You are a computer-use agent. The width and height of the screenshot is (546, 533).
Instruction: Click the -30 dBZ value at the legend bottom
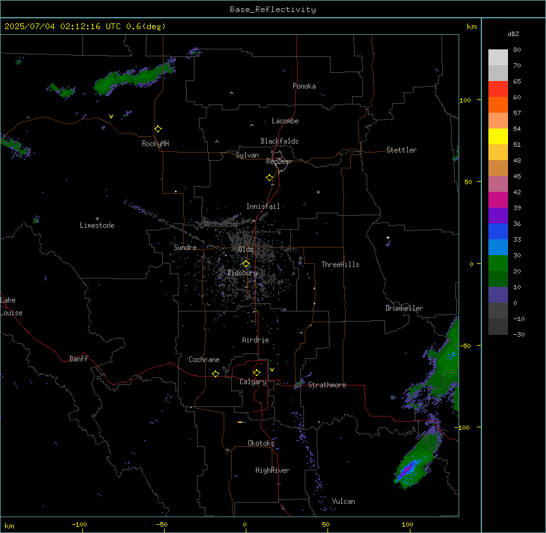tap(519, 334)
